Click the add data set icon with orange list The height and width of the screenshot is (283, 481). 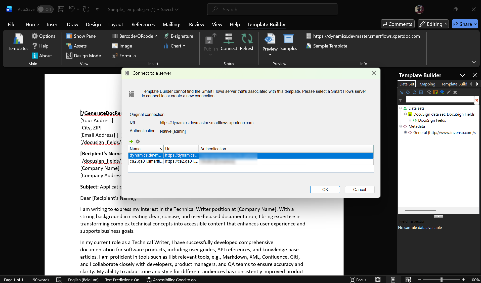click(435, 92)
